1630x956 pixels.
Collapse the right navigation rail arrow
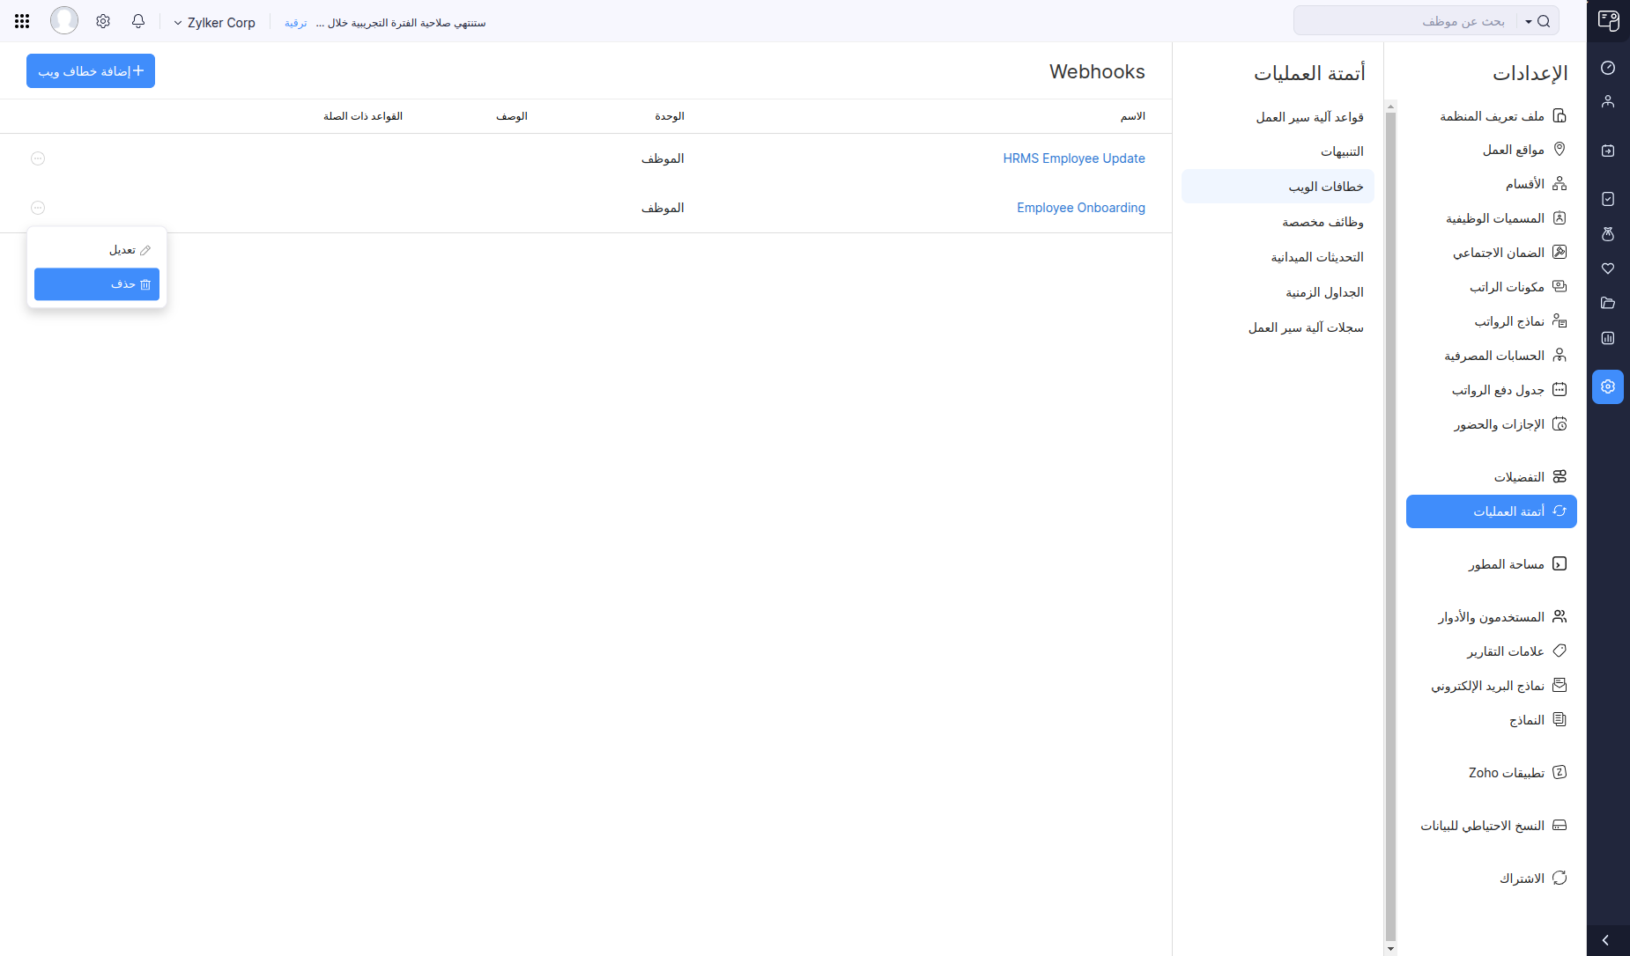coord(1606,940)
